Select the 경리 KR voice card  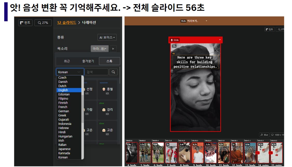pos(108,110)
